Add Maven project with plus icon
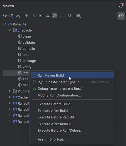126x146 pixels. 26,15
